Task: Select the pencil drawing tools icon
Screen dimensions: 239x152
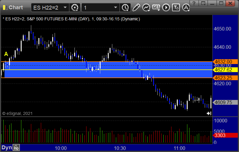Action: [136, 7]
